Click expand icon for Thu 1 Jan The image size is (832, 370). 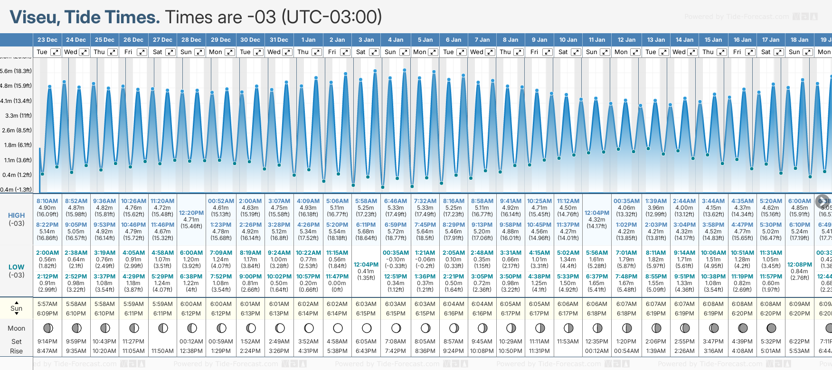point(316,52)
